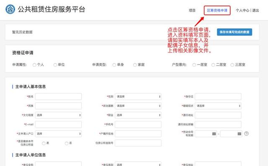Open the 区筹资格申请 tab
The height and width of the screenshot is (166, 268).
point(217,10)
